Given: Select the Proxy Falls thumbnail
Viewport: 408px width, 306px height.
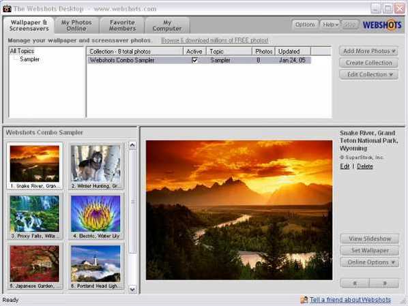Looking at the screenshot, I should pyautogui.click(x=35, y=216).
